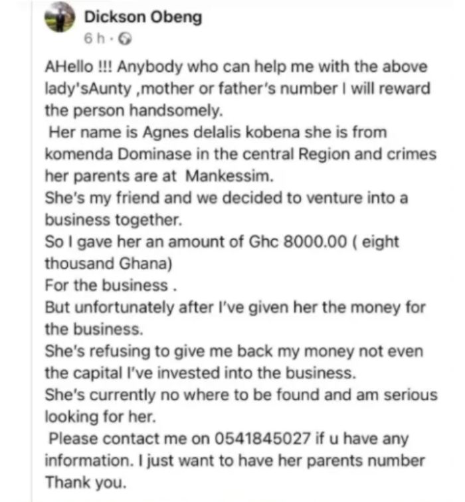This screenshot has width=465, height=502.
Task: Click the word handsomely
Action: pos(176,111)
